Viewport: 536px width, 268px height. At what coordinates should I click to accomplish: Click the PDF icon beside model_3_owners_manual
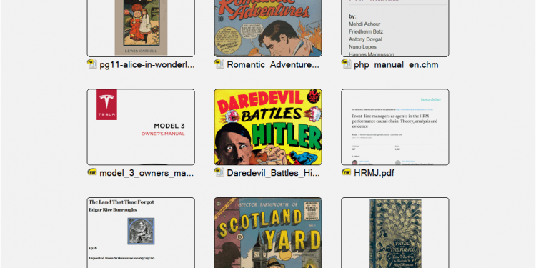pyautogui.click(x=92, y=172)
